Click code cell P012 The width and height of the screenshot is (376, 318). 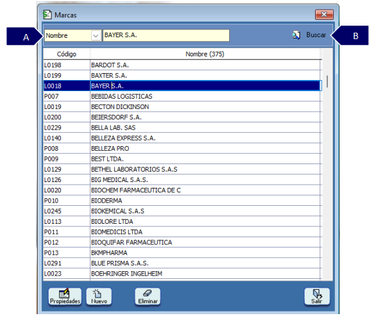point(67,242)
